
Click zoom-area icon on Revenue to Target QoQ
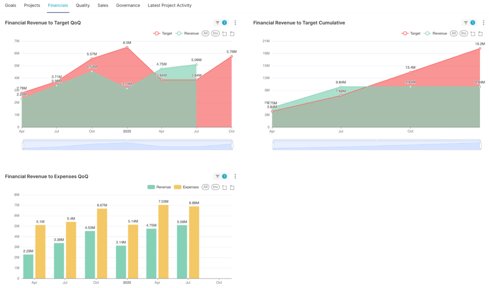click(224, 33)
